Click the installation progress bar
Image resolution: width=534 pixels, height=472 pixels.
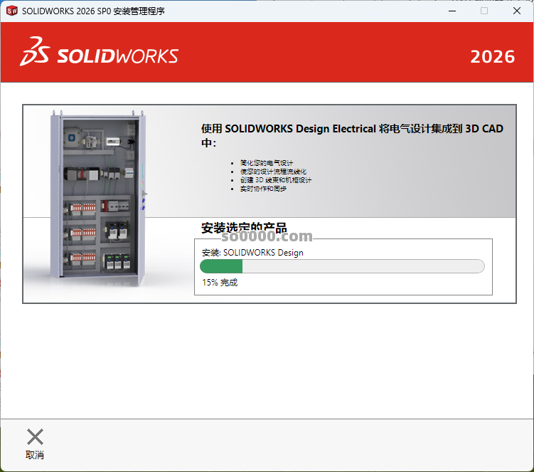point(342,266)
